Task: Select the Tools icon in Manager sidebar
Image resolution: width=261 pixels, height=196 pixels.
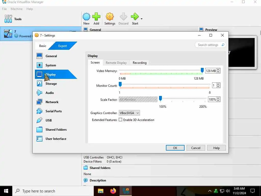Action: [x=8, y=19]
